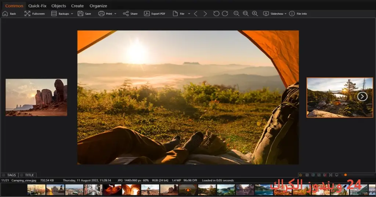Viewport: 376px width, 197px height.
Task: Select the harbor boats filmstrip thumbnail
Action: 36,190
